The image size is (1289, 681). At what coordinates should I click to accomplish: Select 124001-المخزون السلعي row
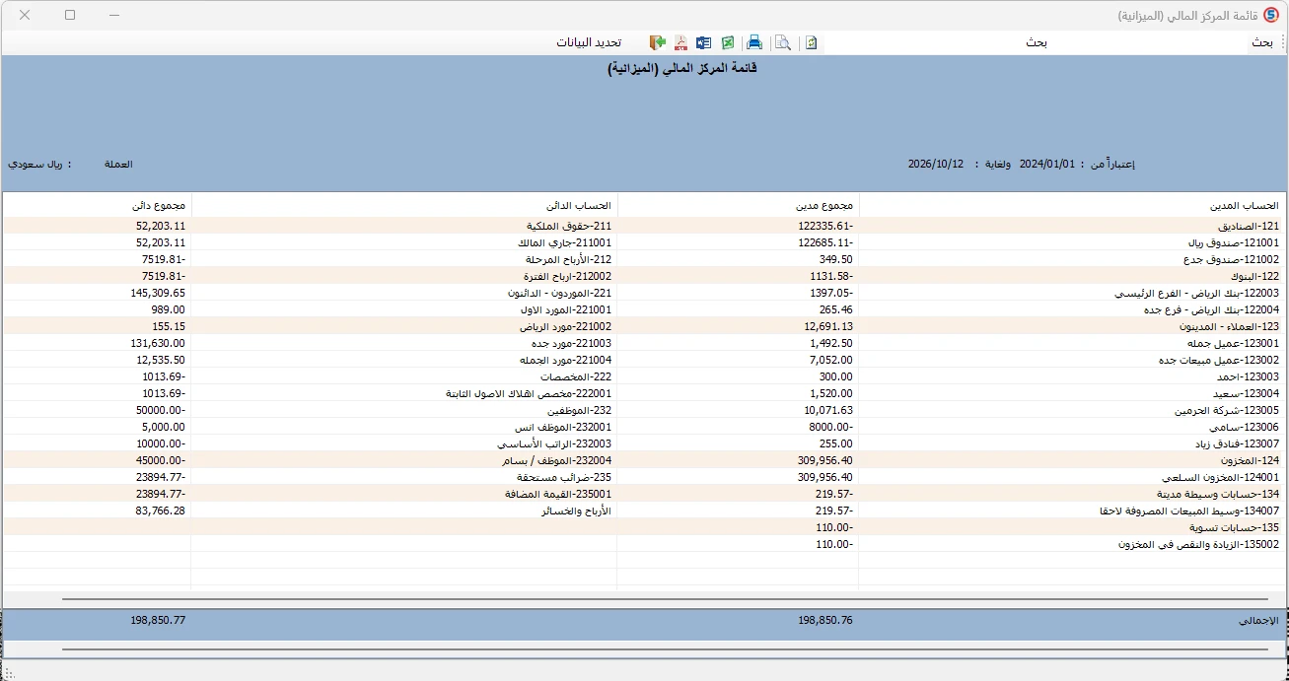coord(1222,477)
